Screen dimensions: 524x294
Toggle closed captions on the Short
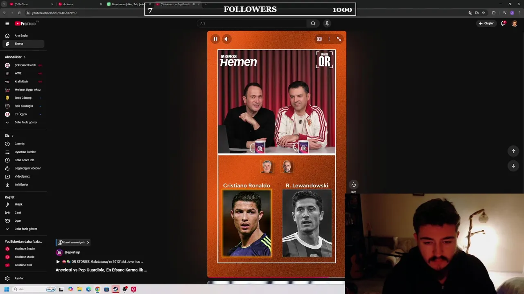pos(319,39)
